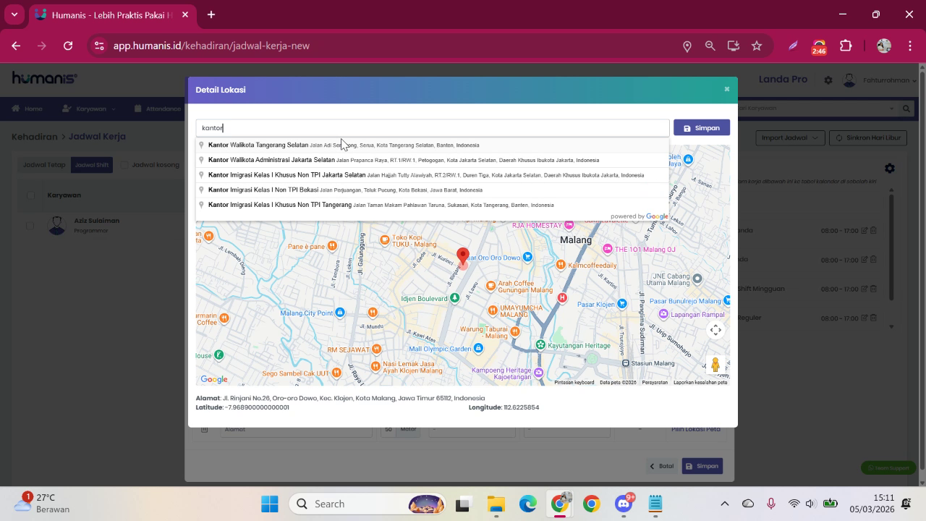
Task: Click RJA HOMESTAY lodging marker
Action: (x=568, y=225)
